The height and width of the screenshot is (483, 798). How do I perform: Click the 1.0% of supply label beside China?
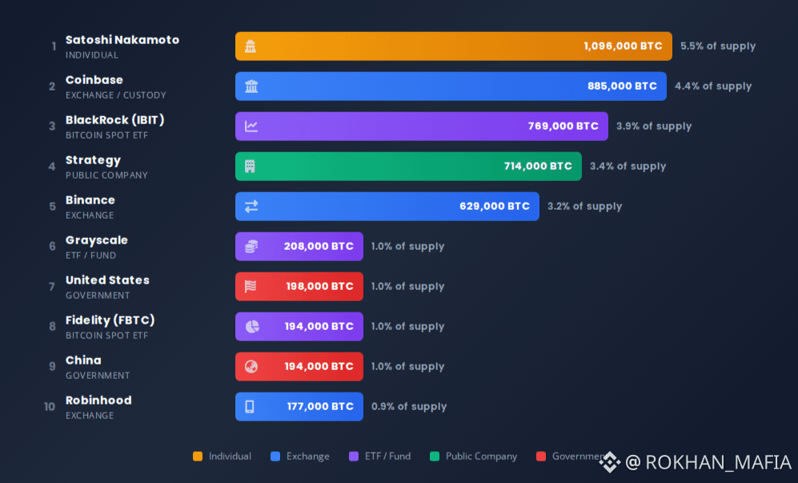click(x=407, y=366)
